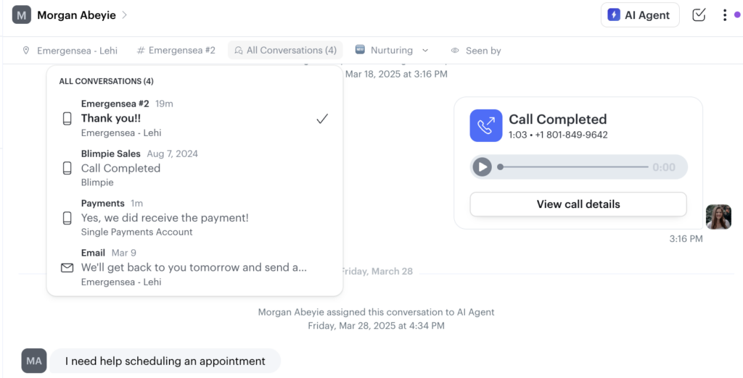This screenshot has height=378, width=743.
Task: Open the Nurturing status dropdown
Action: tap(392, 51)
